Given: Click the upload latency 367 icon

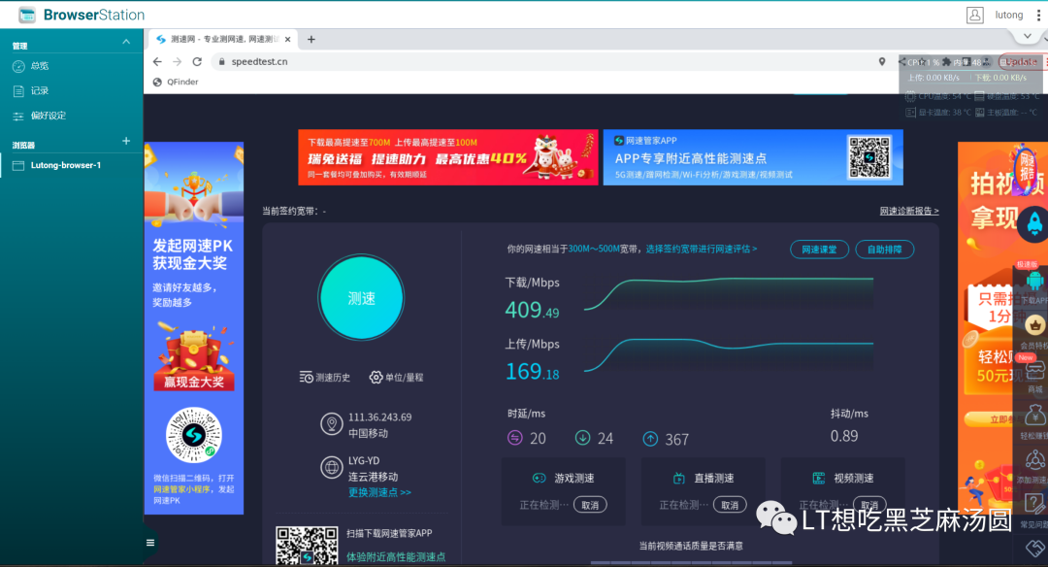Looking at the screenshot, I should tap(649, 439).
